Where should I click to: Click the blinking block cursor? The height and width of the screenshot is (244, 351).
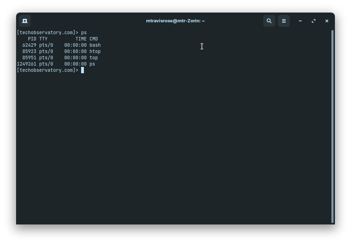pyautogui.click(x=83, y=70)
